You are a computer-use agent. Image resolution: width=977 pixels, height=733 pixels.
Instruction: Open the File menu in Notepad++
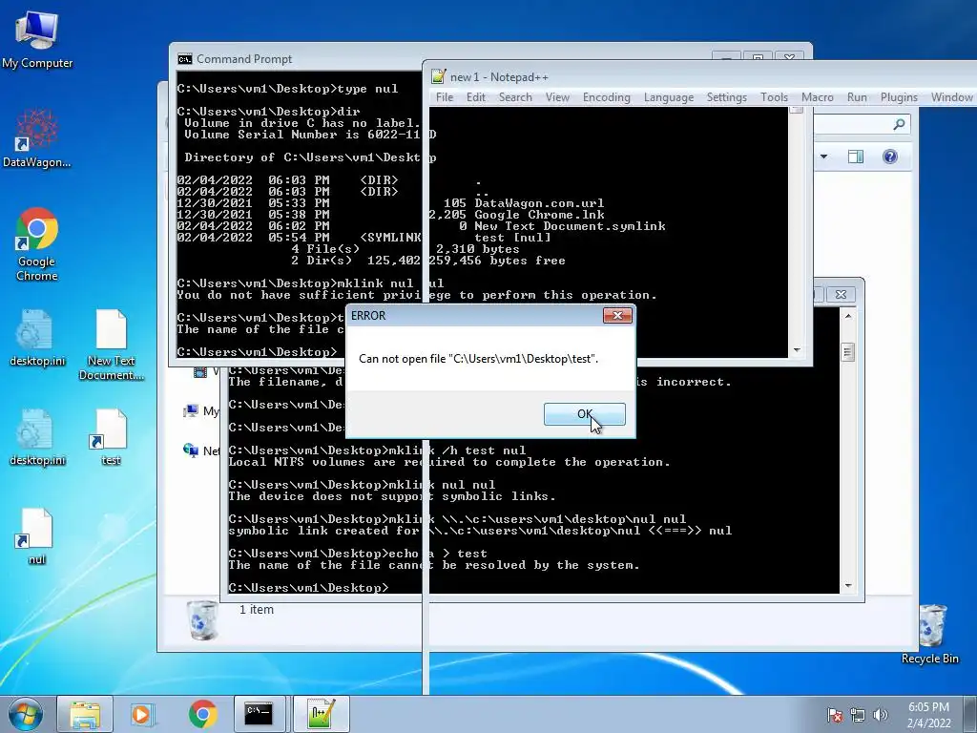point(445,97)
